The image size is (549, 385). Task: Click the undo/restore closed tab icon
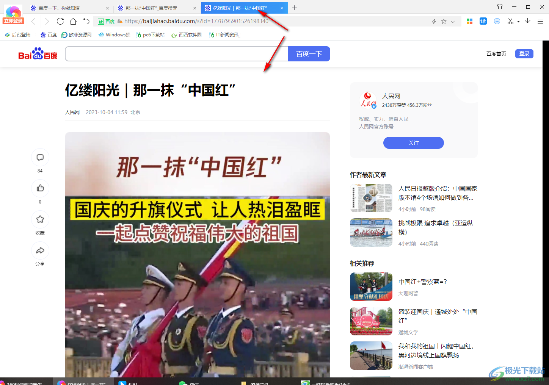86,21
